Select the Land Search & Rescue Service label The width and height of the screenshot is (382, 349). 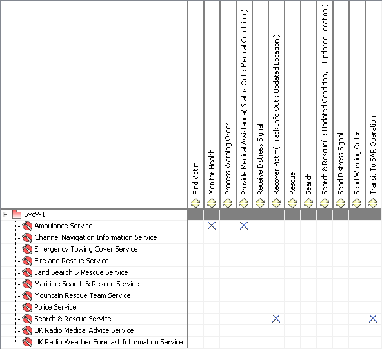click(x=81, y=272)
